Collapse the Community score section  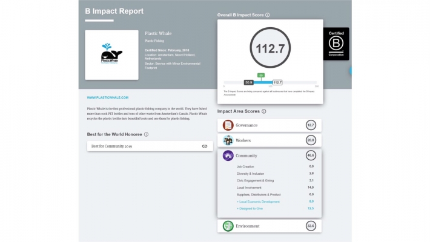click(270, 155)
